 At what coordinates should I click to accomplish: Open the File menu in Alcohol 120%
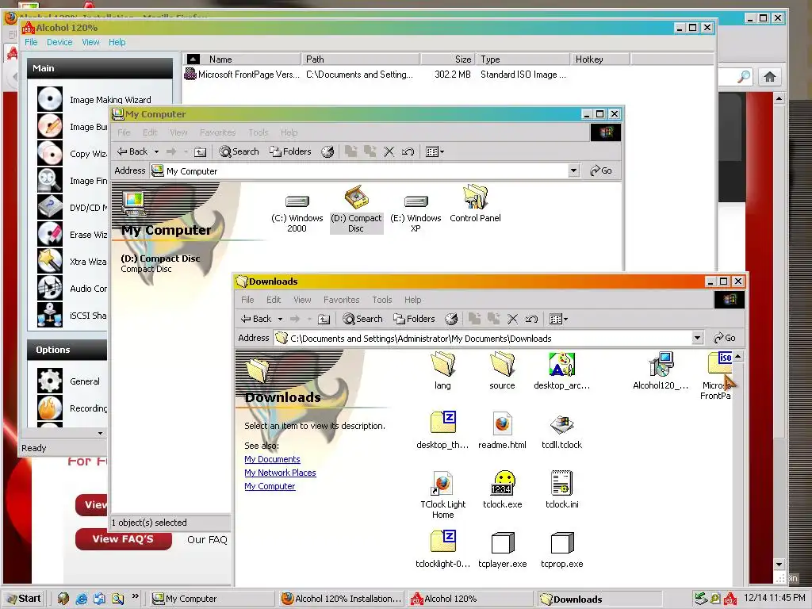point(31,42)
